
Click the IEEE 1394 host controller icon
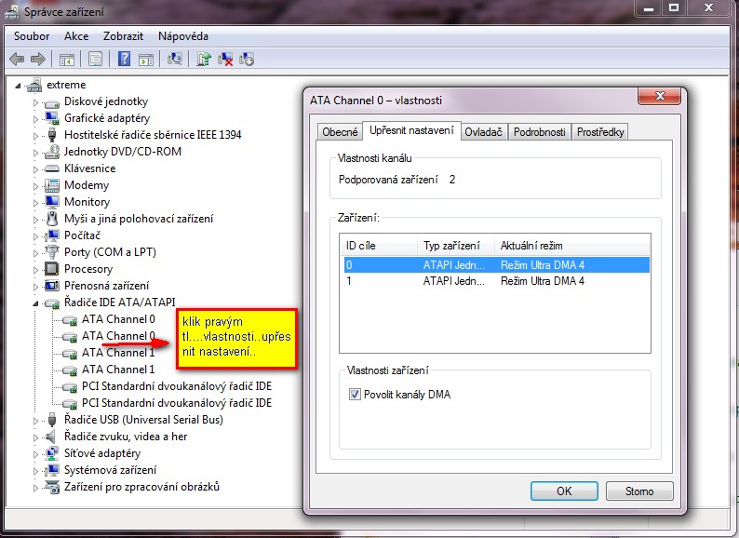[52, 135]
